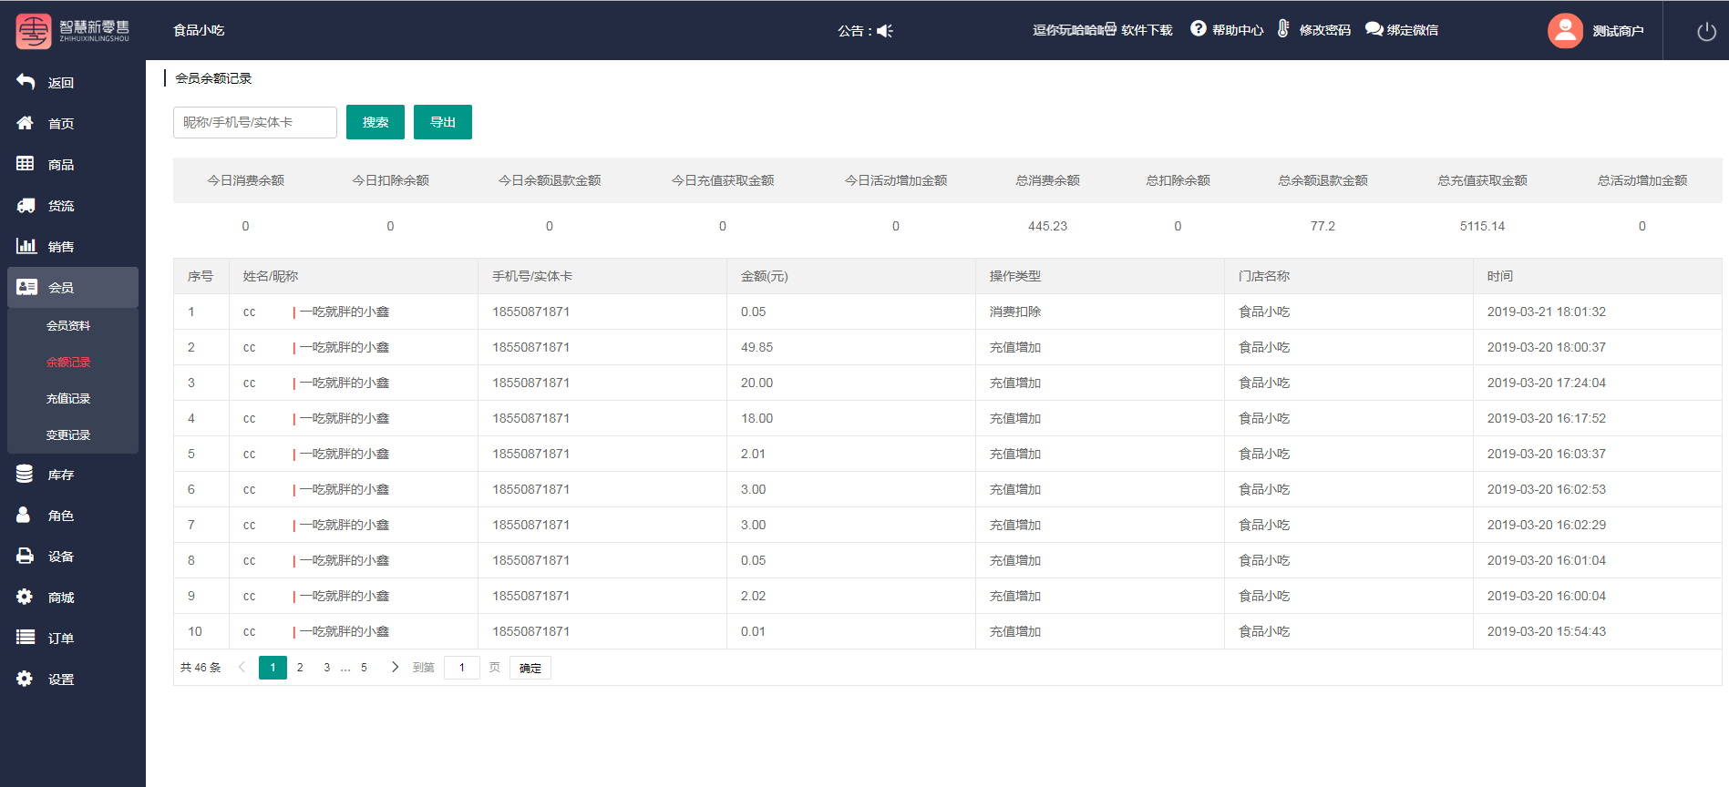This screenshot has width=1729, height=787.
Task: Open 绑定微信 link in header
Action: [x=1413, y=30]
